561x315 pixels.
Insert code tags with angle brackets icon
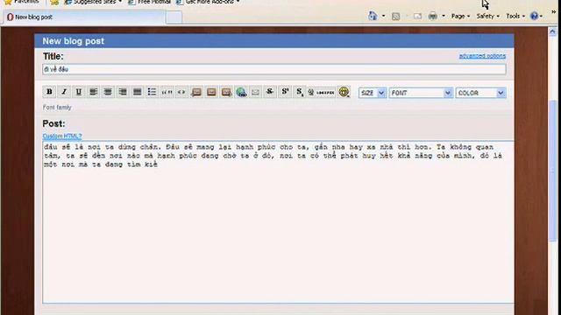[181, 92]
